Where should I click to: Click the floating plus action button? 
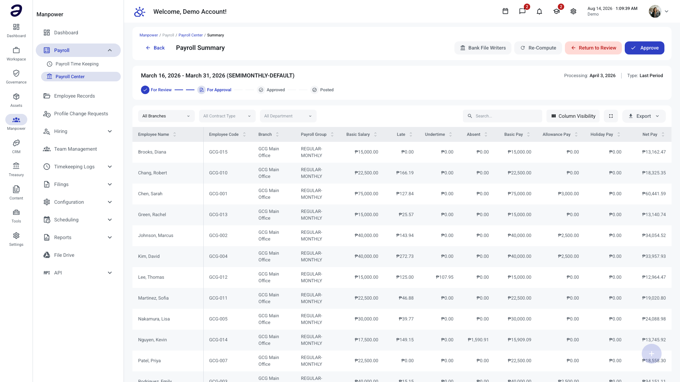point(652,354)
